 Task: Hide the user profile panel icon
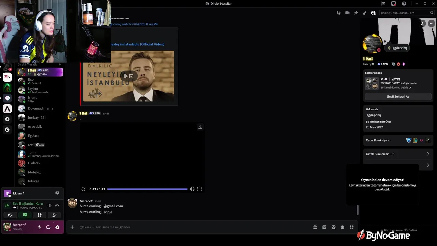[x=373, y=13]
